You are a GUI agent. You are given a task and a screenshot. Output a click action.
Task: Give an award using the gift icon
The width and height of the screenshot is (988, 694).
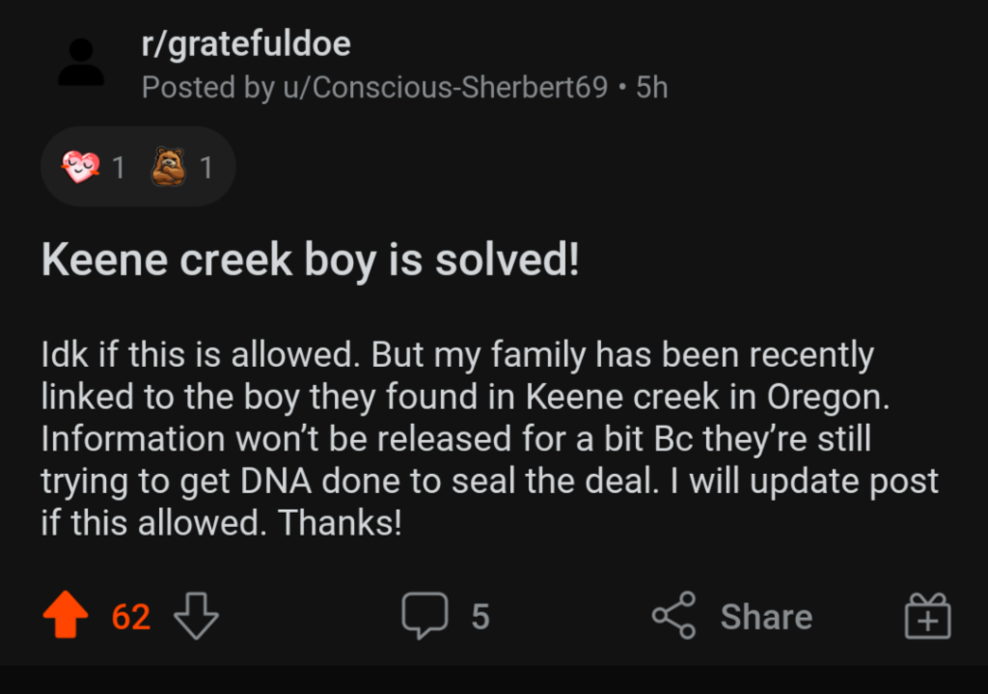(927, 616)
